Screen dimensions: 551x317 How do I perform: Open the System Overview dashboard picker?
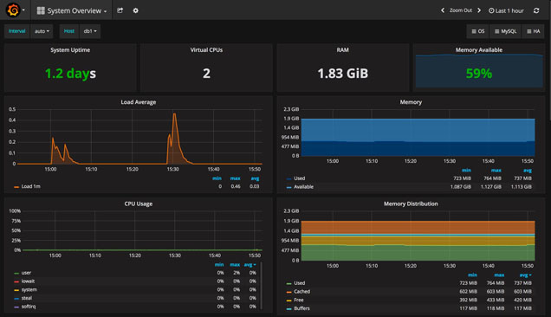(x=72, y=10)
